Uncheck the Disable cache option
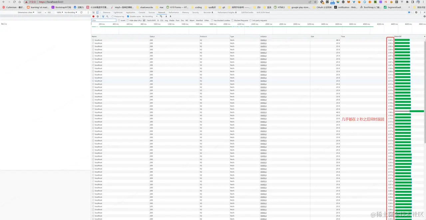The width and height of the screenshot is (426, 220). point(128,16)
